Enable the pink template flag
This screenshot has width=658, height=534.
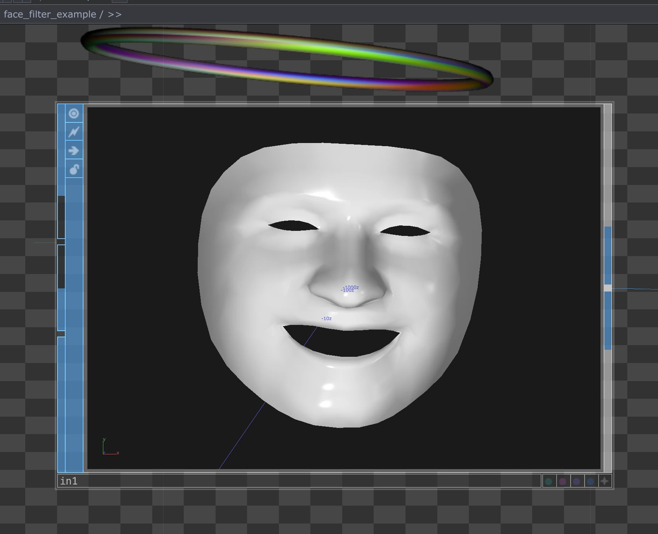click(562, 482)
